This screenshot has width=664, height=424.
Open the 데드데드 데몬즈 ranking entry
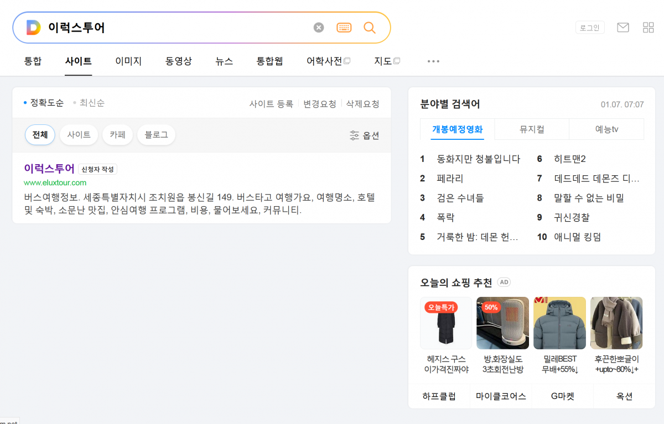point(597,179)
